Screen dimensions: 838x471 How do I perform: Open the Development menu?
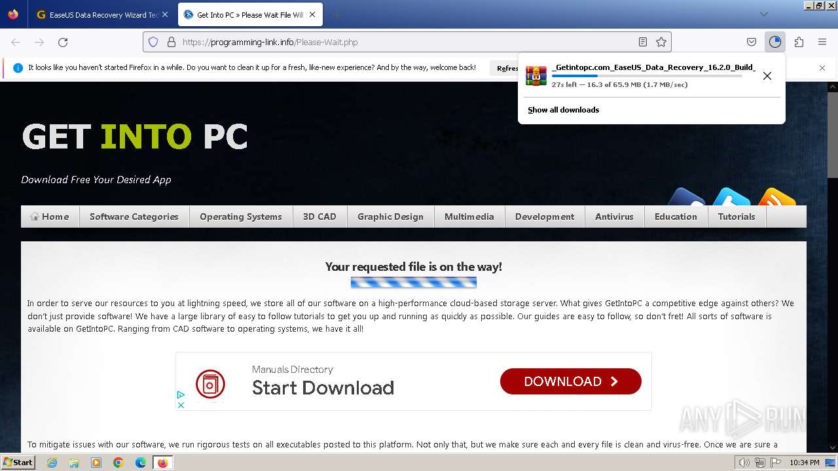tap(545, 217)
